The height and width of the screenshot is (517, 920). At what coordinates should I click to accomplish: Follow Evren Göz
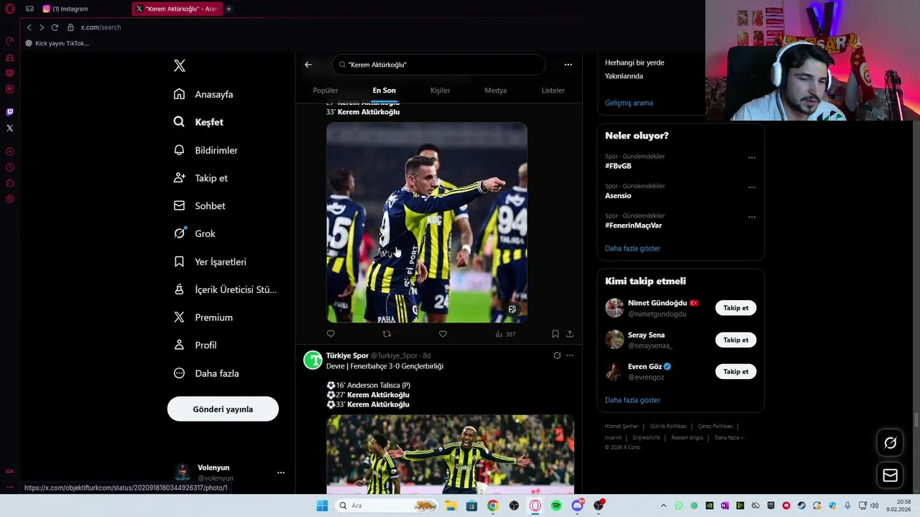[736, 371]
